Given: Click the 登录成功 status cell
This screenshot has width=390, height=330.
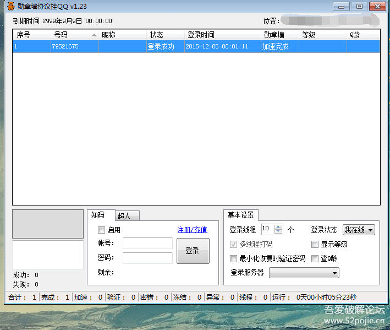Looking at the screenshot, I should [166, 46].
